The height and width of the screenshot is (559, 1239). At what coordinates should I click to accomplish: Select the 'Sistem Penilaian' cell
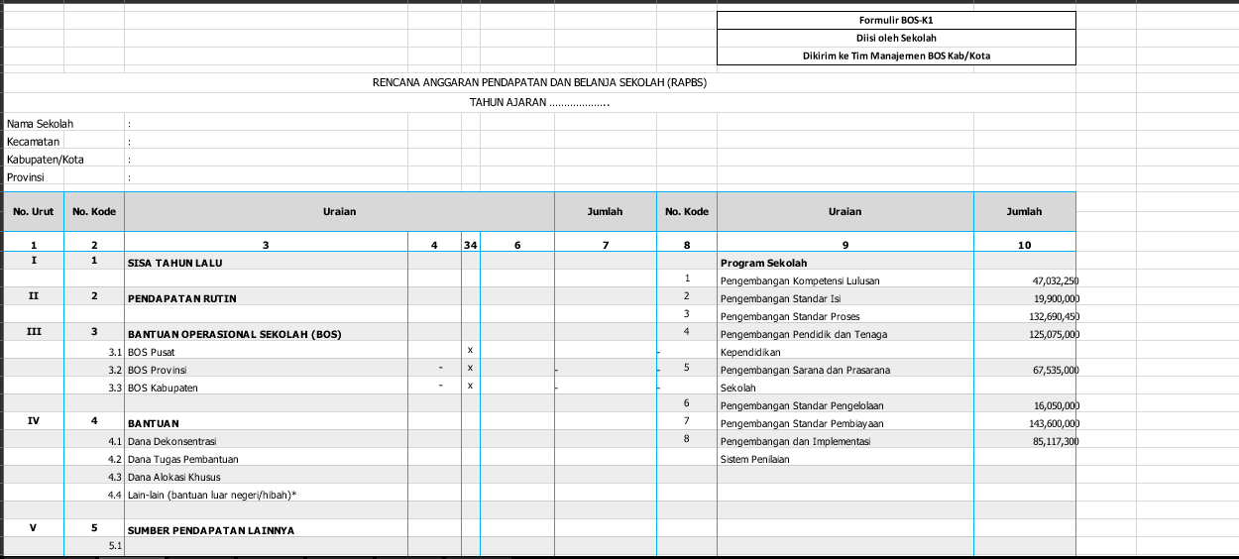click(845, 459)
